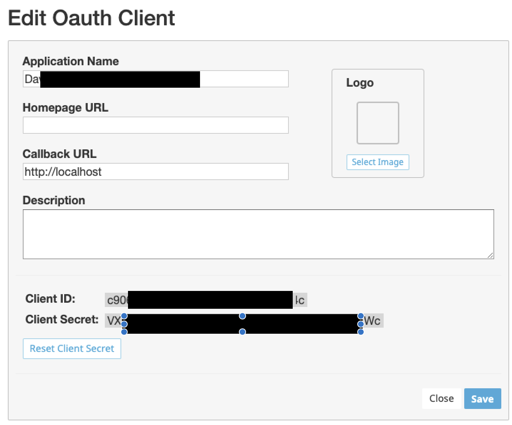Click the Client ID value starting with c90
The width and height of the screenshot is (512, 425).
click(117, 300)
